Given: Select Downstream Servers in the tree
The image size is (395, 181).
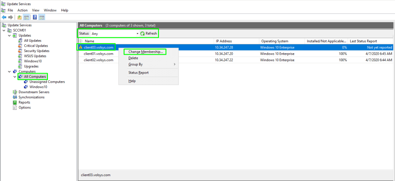Looking at the screenshot, I should (34, 92).
